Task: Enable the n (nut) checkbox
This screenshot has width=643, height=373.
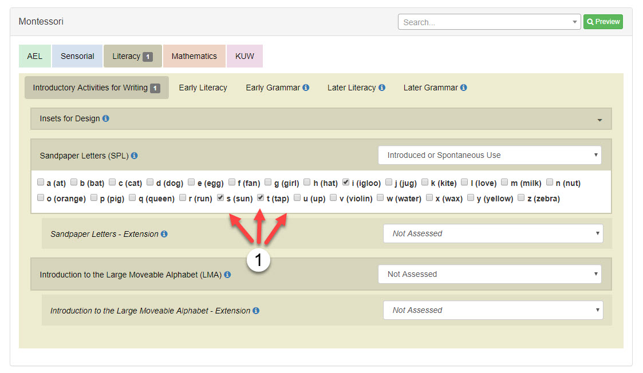Action: click(550, 182)
